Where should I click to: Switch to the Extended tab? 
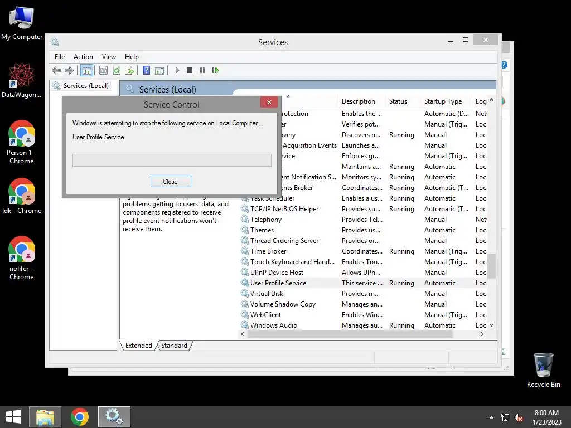pyautogui.click(x=139, y=346)
